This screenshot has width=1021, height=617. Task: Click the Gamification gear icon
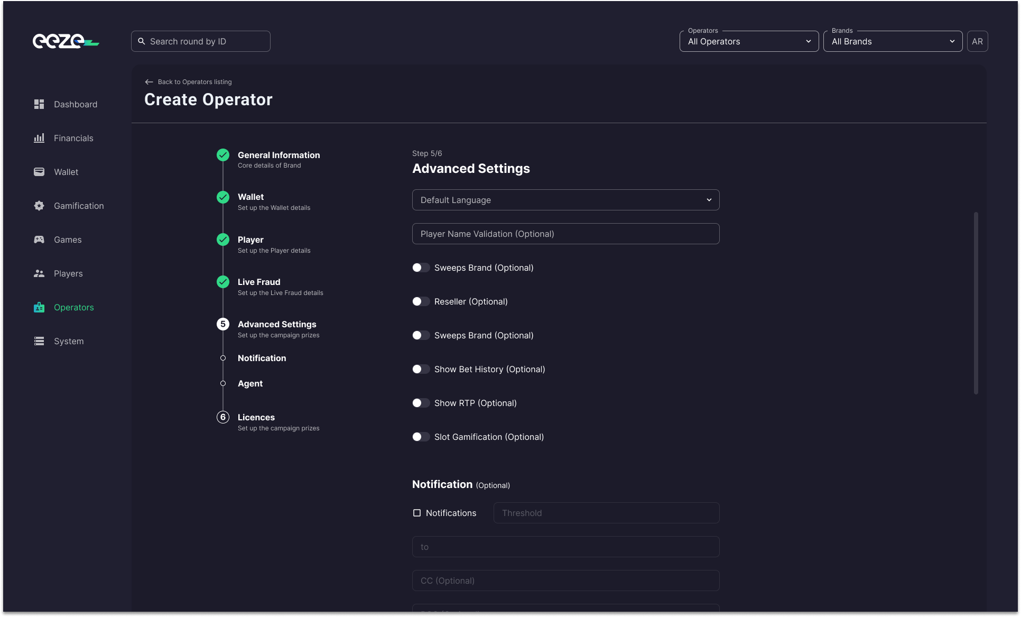click(x=39, y=206)
